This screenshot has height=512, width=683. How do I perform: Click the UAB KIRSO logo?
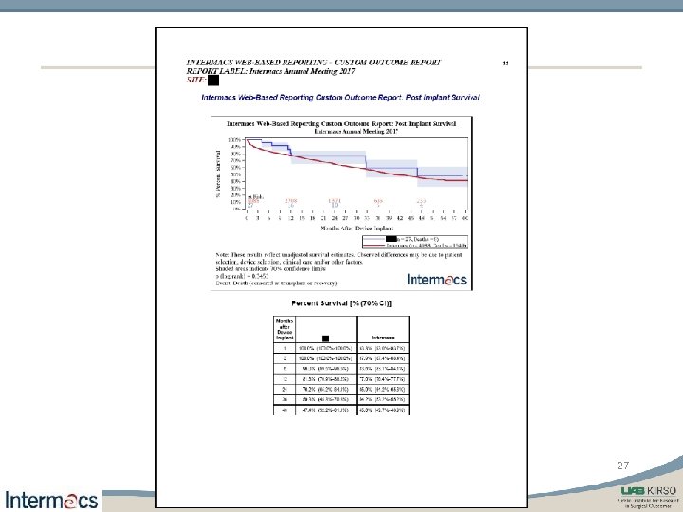pos(649,497)
